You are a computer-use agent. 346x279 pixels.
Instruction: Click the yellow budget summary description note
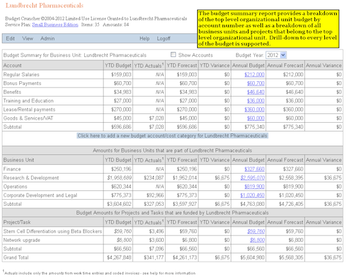(x=268, y=29)
